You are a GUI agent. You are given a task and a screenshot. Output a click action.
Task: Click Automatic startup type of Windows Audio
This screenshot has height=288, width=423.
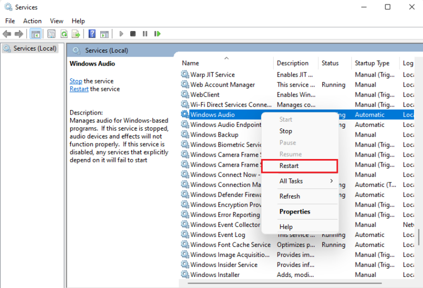pyautogui.click(x=370, y=115)
